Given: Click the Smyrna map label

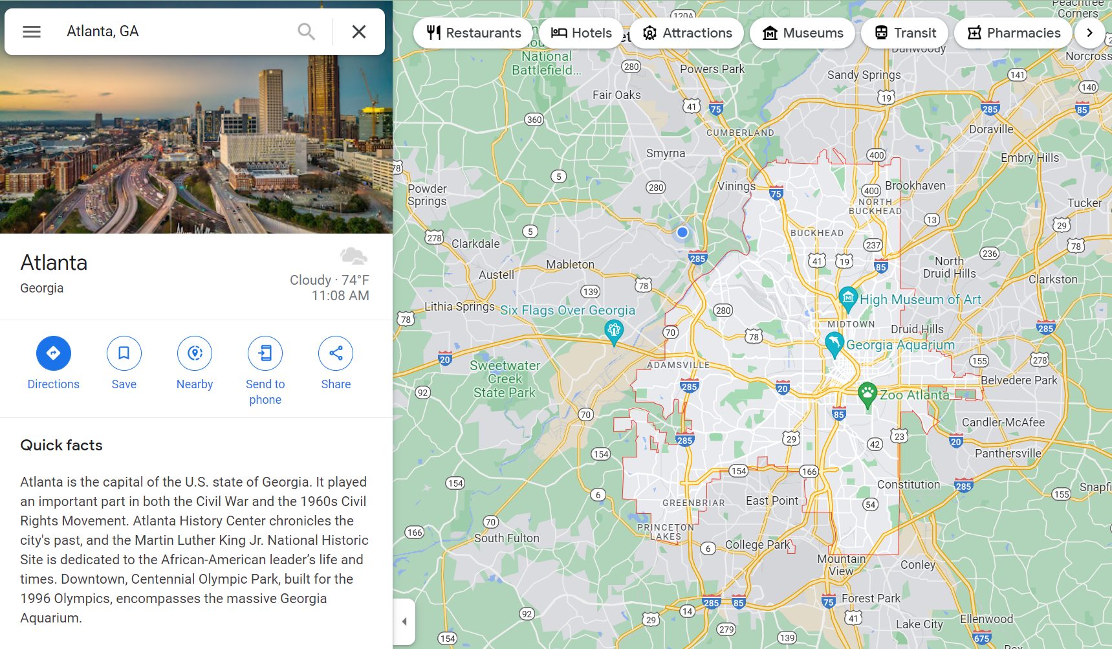Looking at the screenshot, I should 666,153.
